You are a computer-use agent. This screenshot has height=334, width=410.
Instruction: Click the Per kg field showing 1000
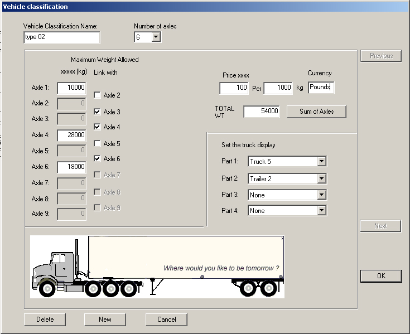coord(278,88)
